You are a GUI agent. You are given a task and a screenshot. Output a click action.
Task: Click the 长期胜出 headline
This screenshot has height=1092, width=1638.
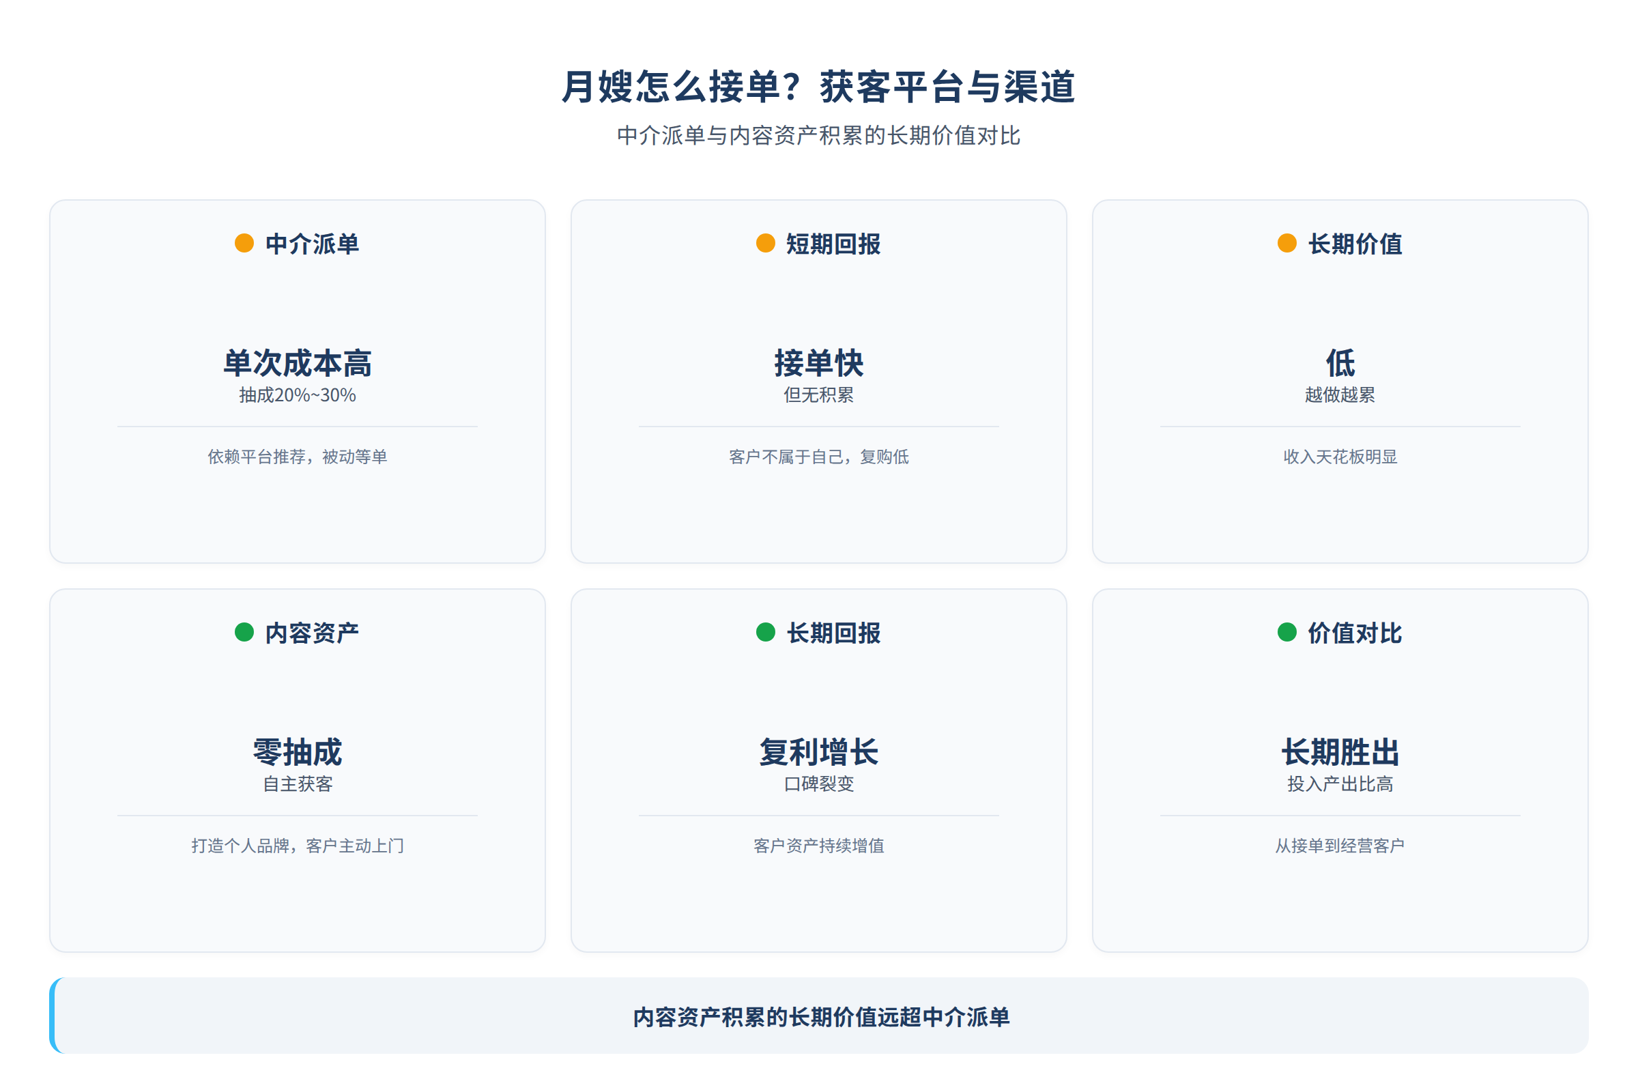pos(1340,752)
